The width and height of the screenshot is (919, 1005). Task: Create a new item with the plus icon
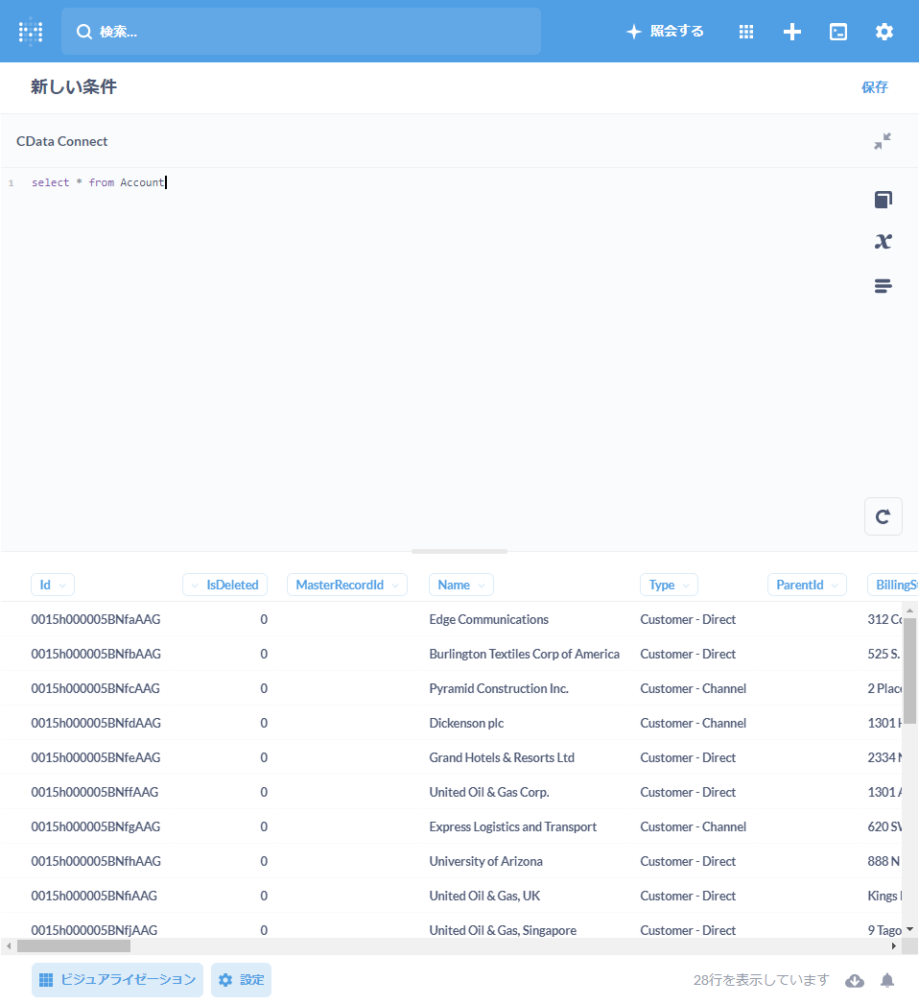[x=792, y=32]
